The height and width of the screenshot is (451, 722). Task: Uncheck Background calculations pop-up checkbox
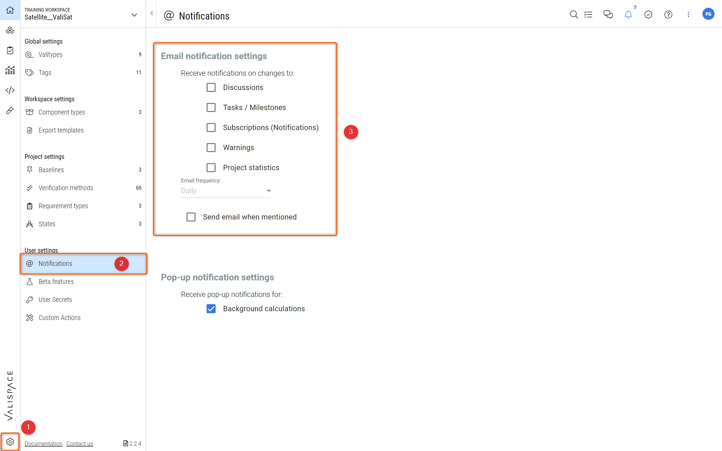pos(211,309)
